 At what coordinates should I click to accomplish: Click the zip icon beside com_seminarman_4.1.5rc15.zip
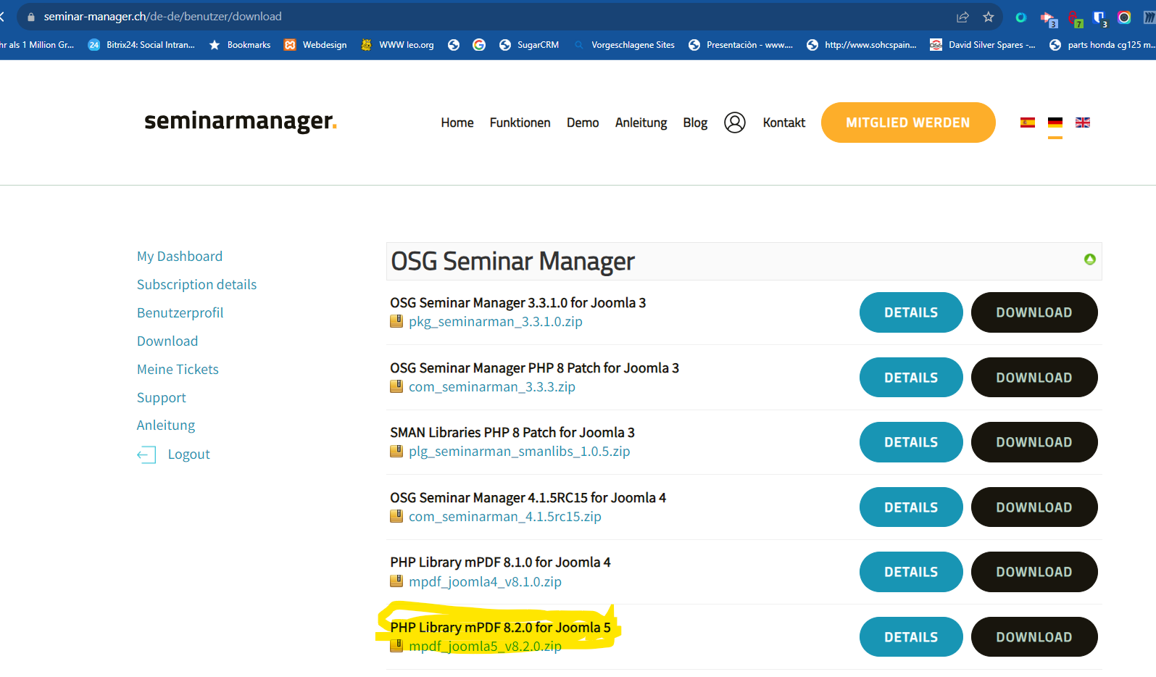(396, 516)
